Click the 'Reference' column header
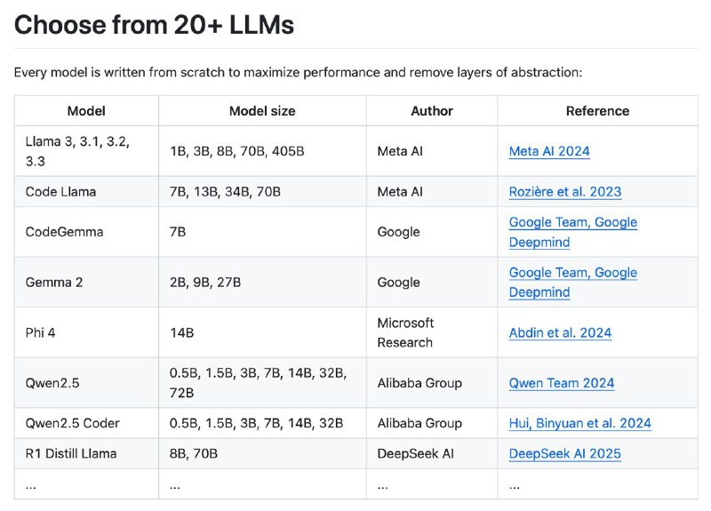This screenshot has width=711, height=511. coord(597,111)
